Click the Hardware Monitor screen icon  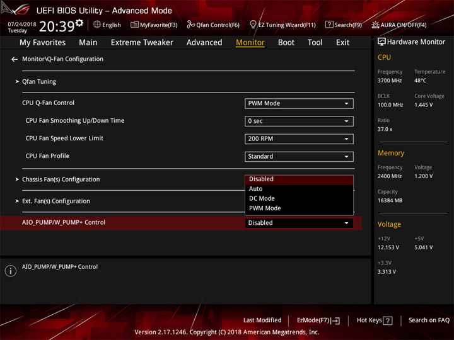click(x=381, y=42)
